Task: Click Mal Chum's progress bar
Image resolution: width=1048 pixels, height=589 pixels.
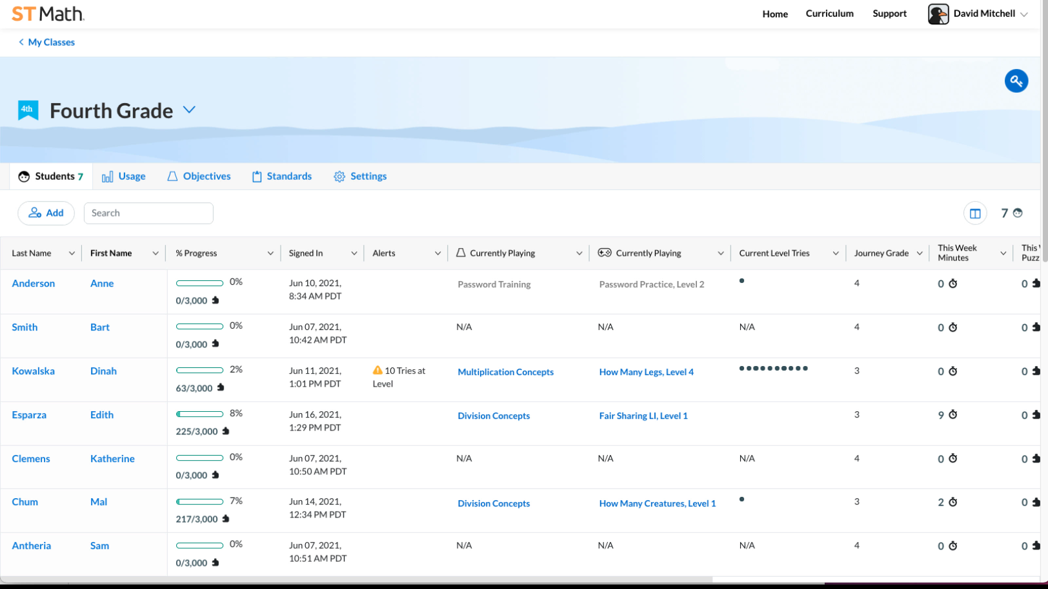Action: pyautogui.click(x=199, y=501)
